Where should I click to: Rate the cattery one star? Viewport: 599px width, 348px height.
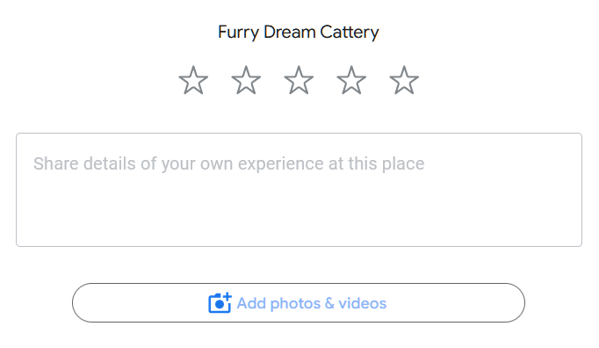pos(194,80)
